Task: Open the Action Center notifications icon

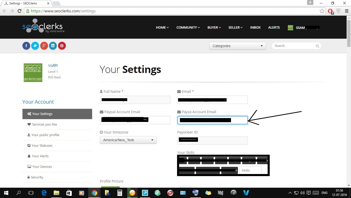Action: click(309, 193)
